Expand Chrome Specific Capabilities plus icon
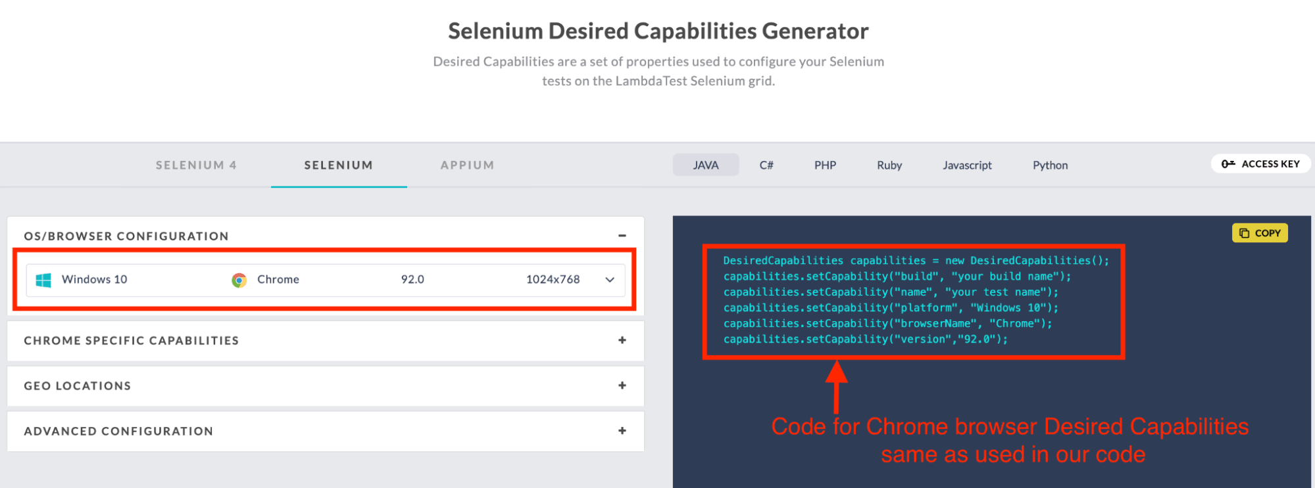The height and width of the screenshot is (488, 1315). [x=622, y=340]
